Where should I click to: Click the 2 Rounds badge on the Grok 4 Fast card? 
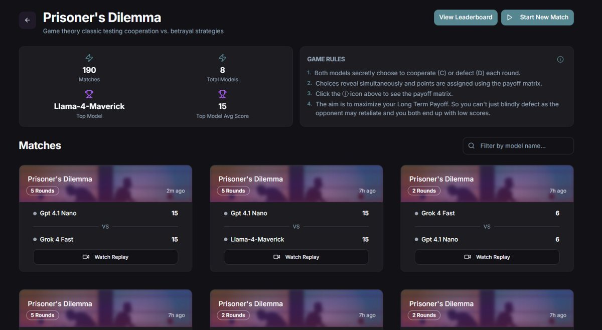tap(424, 191)
